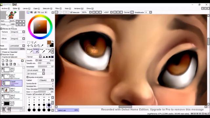Screen dimensions: 210x118
Task: Open the sin textura brush texture dropdown
Action: (36, 73)
